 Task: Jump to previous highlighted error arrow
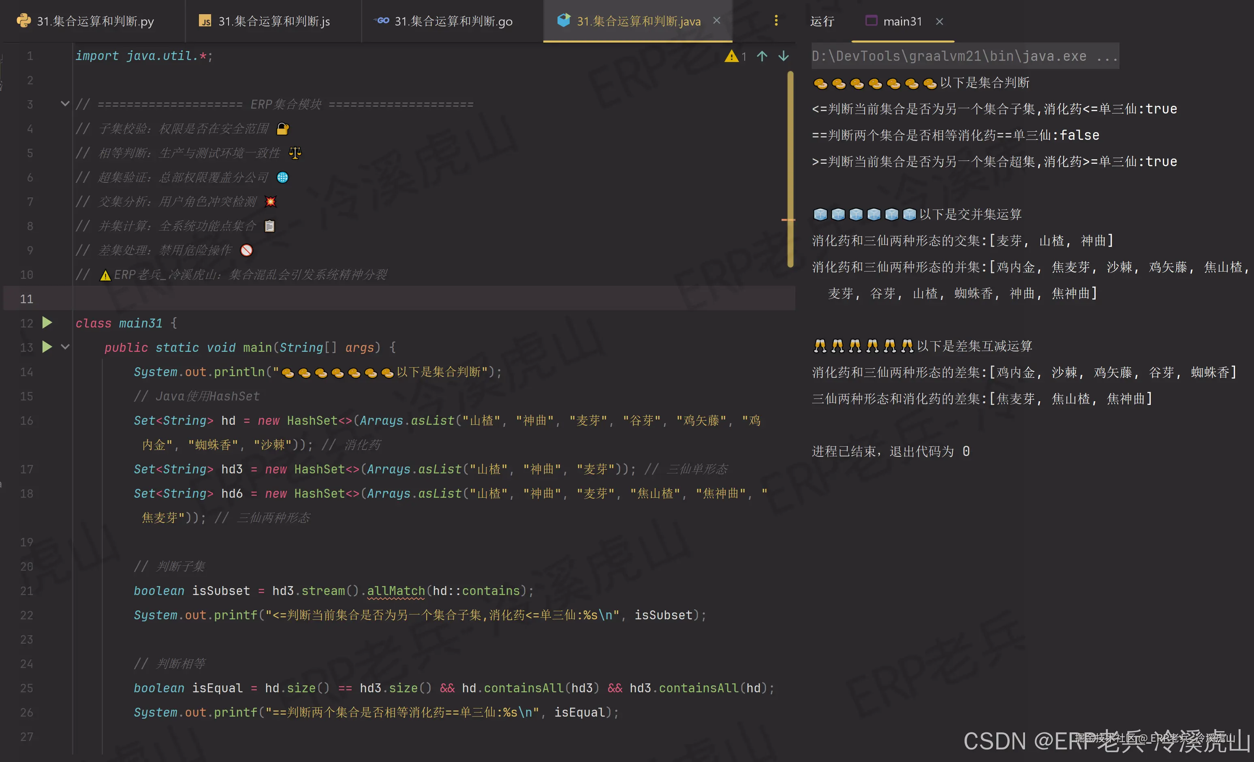tap(762, 56)
